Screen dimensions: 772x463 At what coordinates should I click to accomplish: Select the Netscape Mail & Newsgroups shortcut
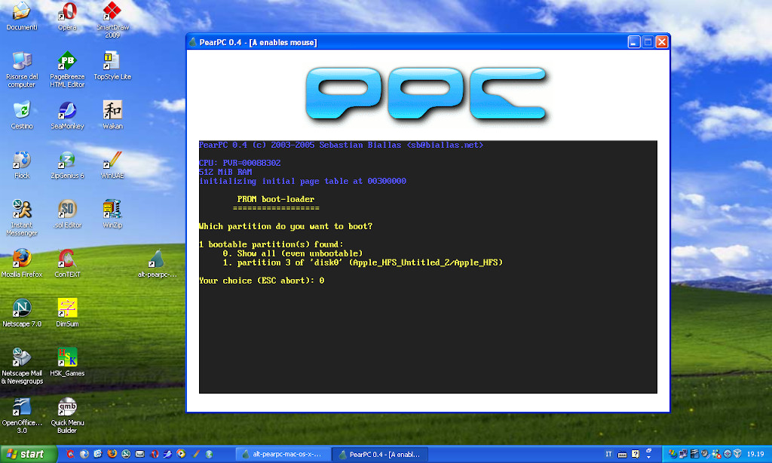point(22,366)
